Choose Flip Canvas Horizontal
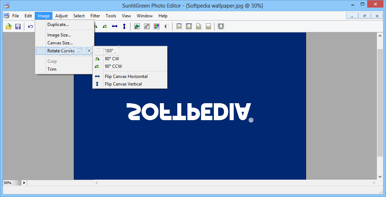This screenshot has width=386, height=197. pos(130,76)
